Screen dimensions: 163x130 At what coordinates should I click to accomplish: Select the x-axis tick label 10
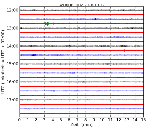pyautogui.click(x=102, y=120)
